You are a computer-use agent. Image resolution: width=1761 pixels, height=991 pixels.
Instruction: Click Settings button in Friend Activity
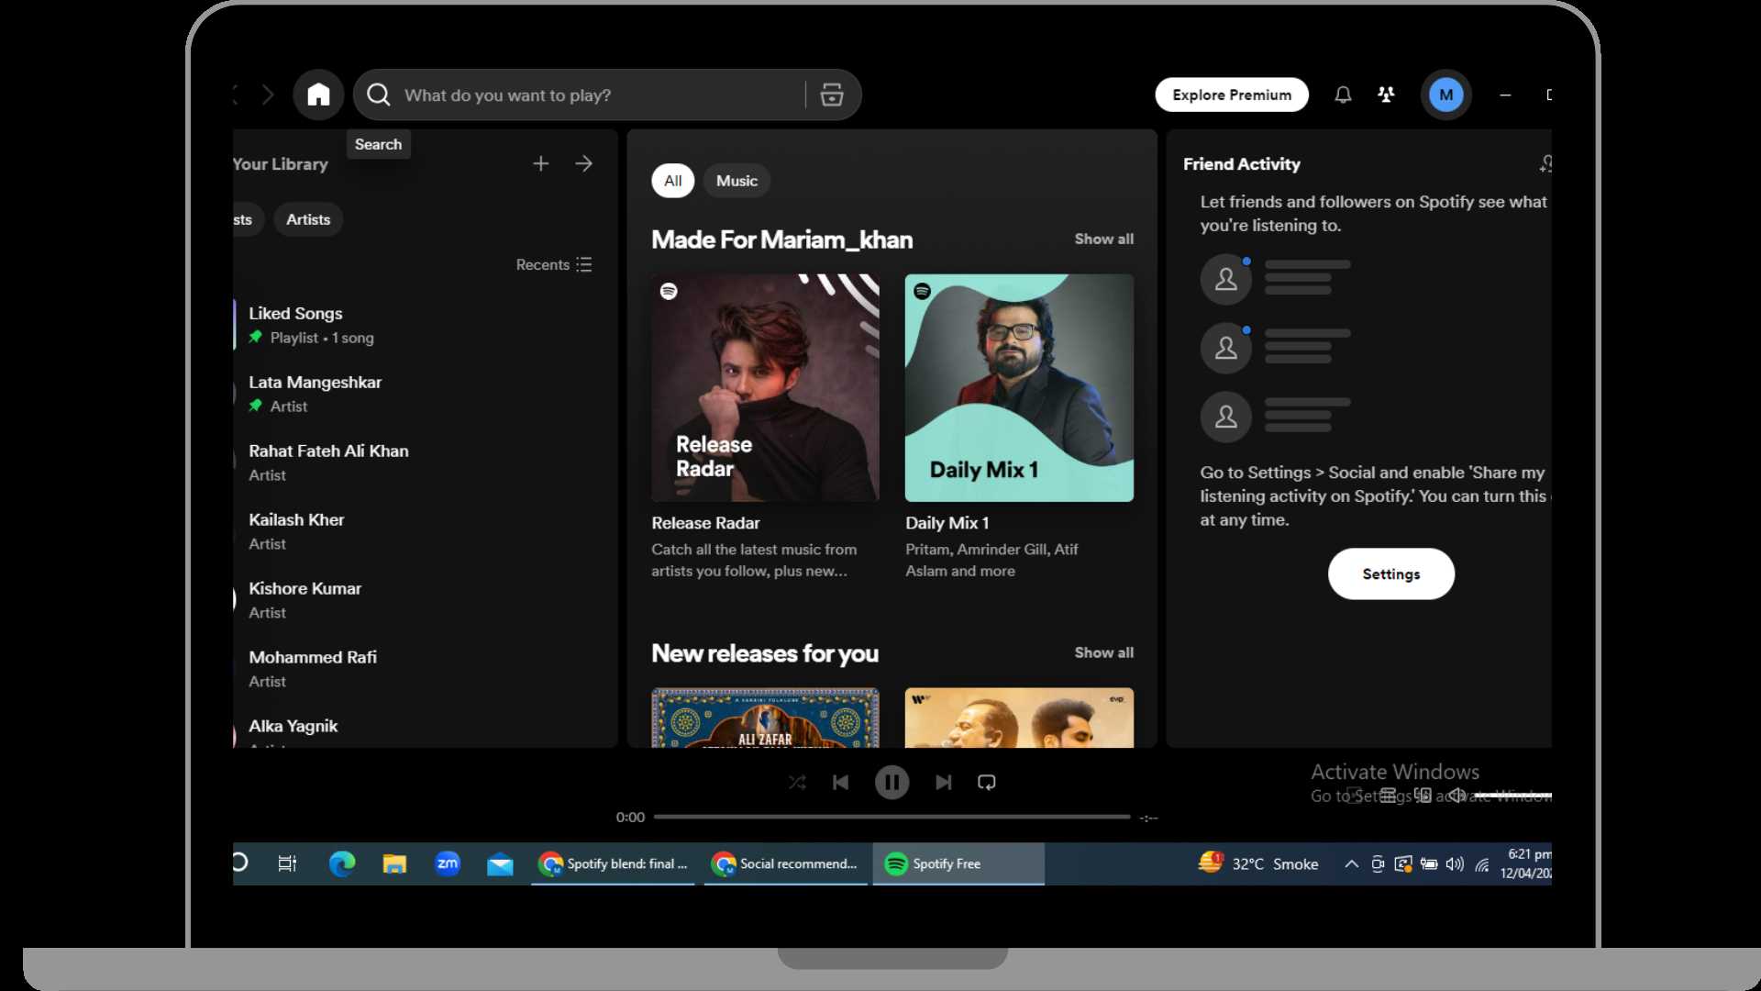[x=1391, y=573]
